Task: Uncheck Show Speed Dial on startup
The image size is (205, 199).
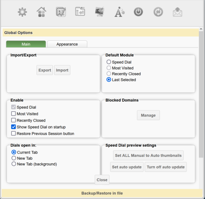Action: 14,127
